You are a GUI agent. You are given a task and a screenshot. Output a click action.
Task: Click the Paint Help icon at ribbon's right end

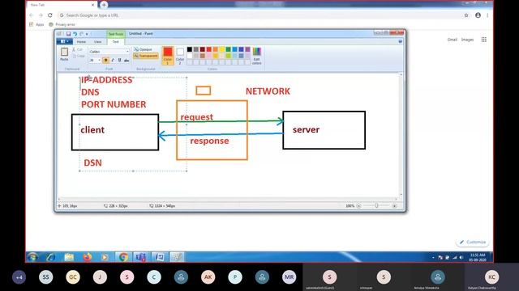[400, 41]
